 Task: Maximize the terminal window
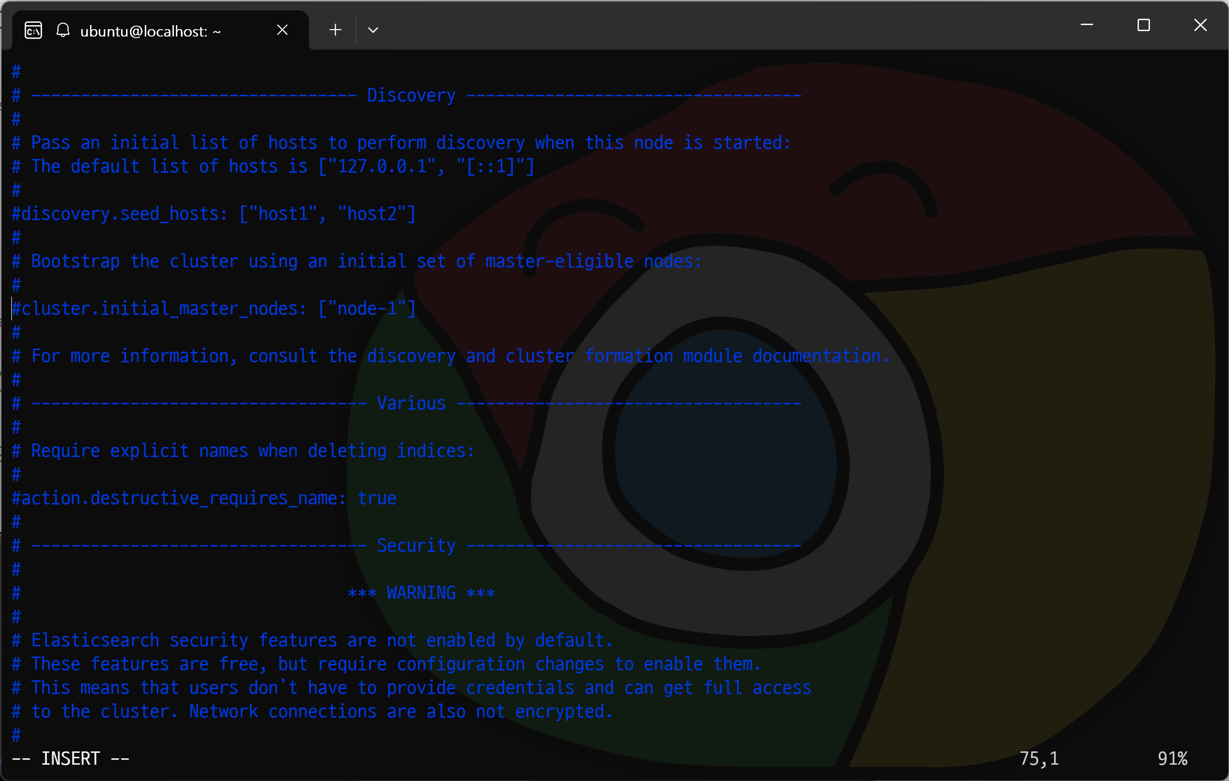pos(1144,25)
